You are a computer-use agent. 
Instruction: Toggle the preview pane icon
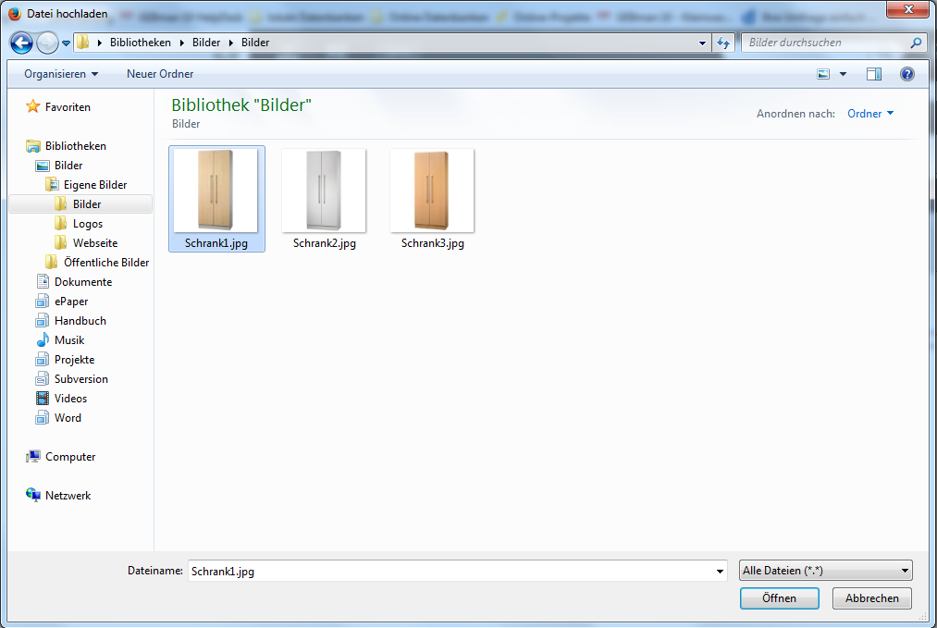(x=874, y=74)
